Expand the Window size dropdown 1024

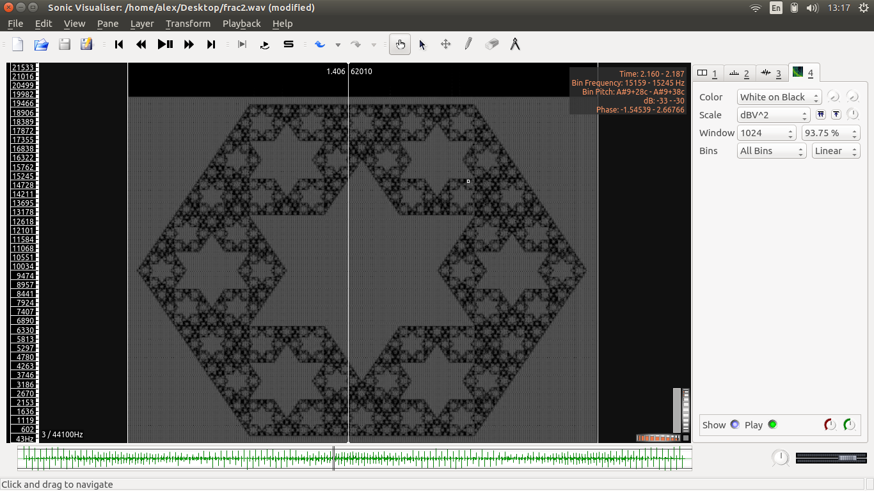pyautogui.click(x=766, y=133)
